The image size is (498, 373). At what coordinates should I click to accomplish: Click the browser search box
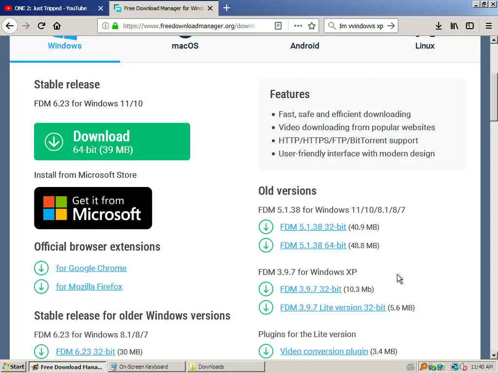pos(361,26)
